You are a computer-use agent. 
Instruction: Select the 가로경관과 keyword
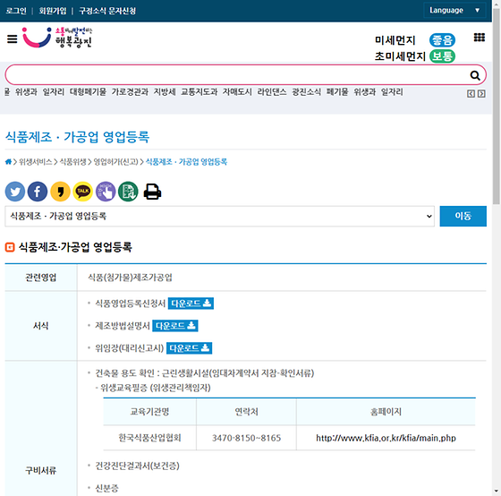pos(130,92)
